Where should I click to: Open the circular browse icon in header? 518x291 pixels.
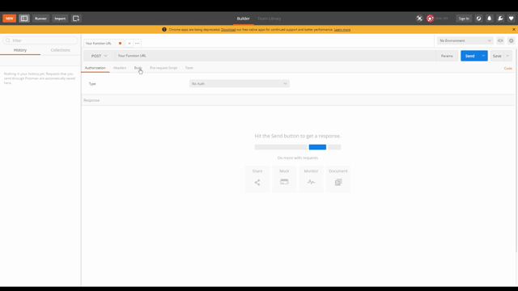478,19
